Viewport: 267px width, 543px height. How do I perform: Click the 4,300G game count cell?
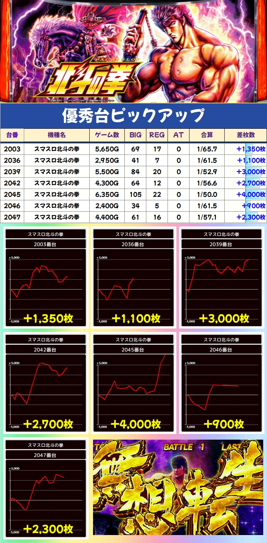(x=107, y=183)
